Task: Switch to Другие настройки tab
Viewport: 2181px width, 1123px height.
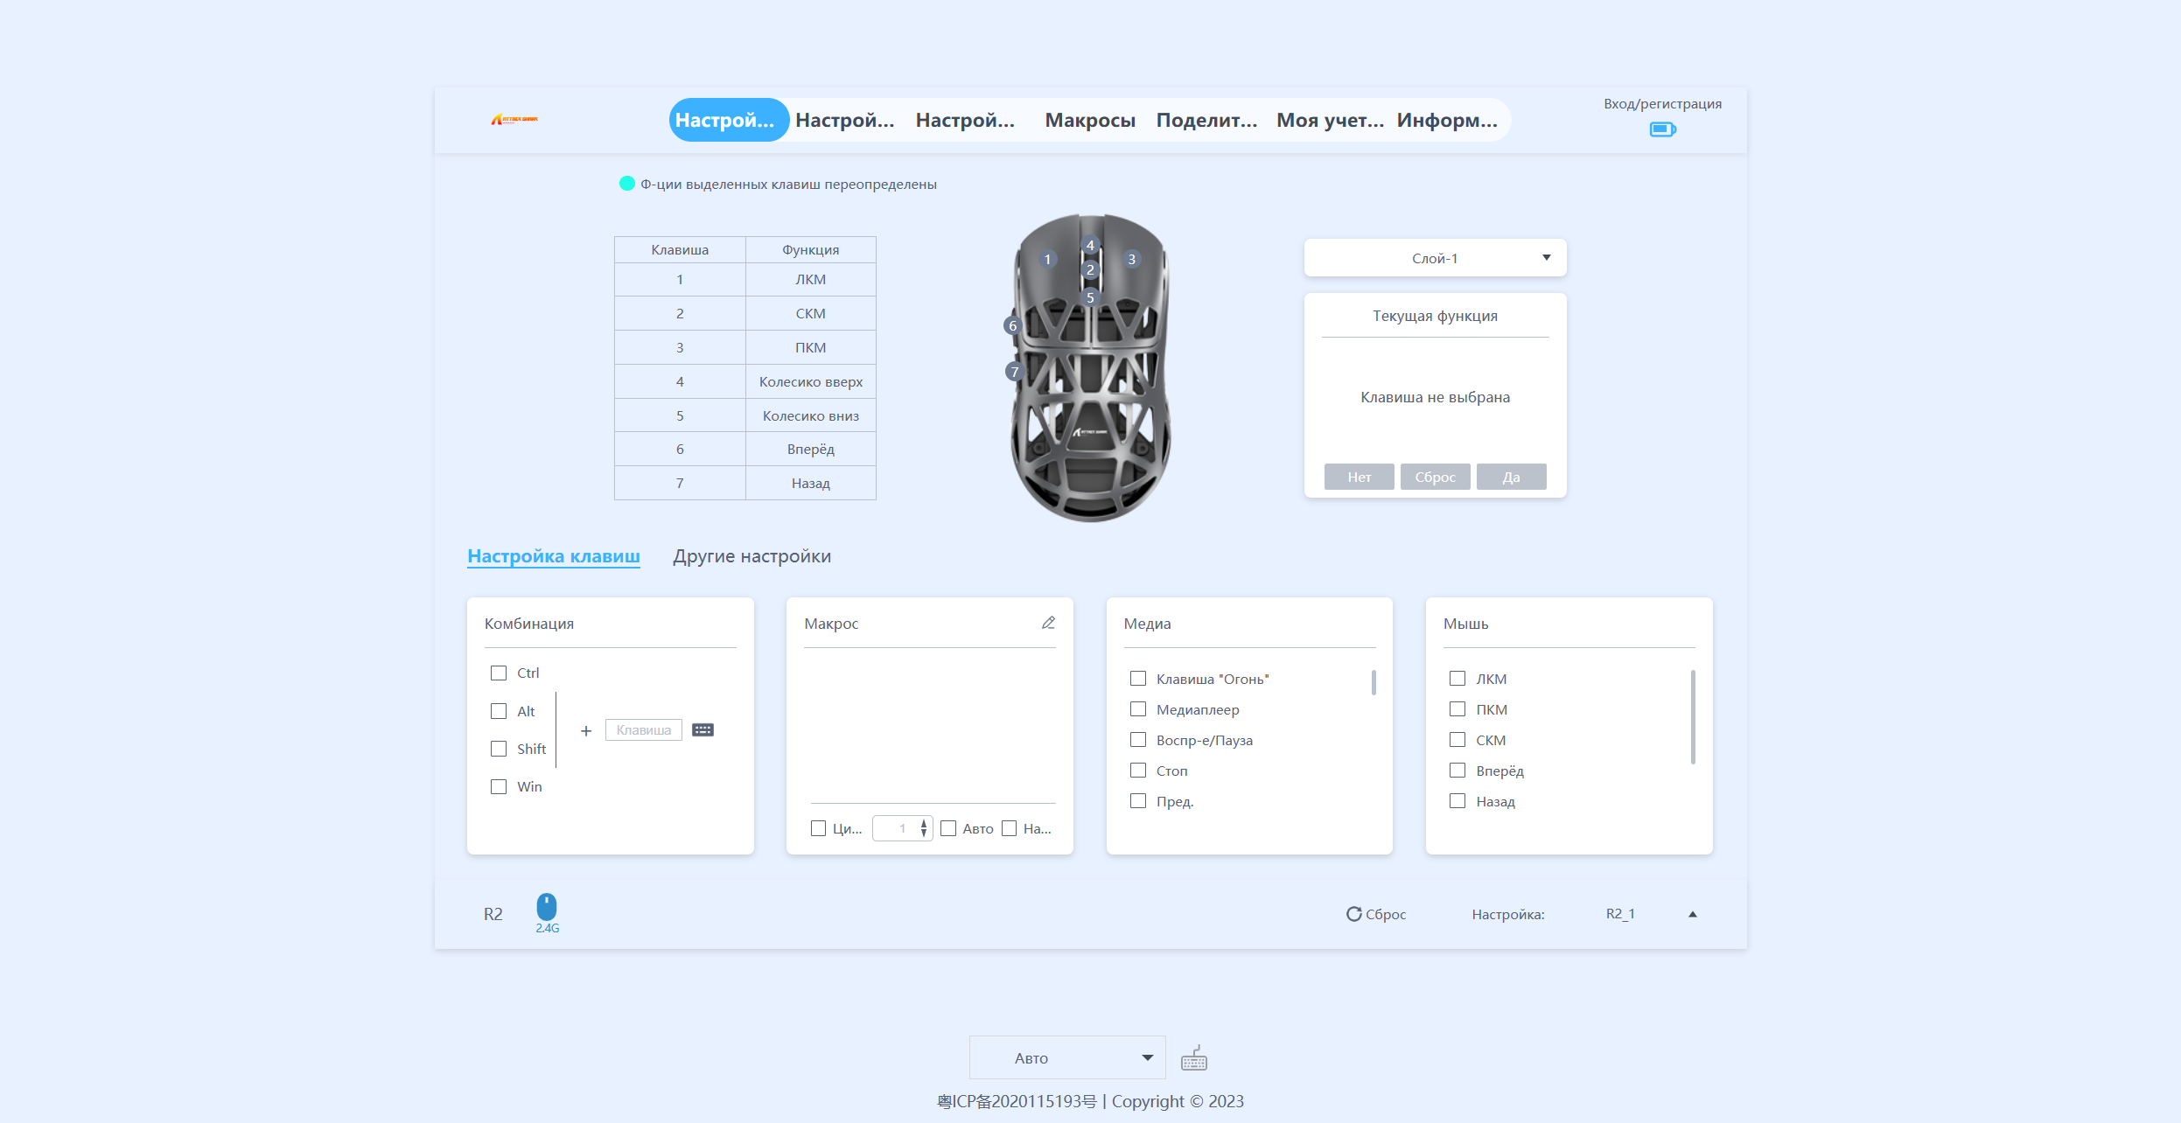Action: click(751, 556)
